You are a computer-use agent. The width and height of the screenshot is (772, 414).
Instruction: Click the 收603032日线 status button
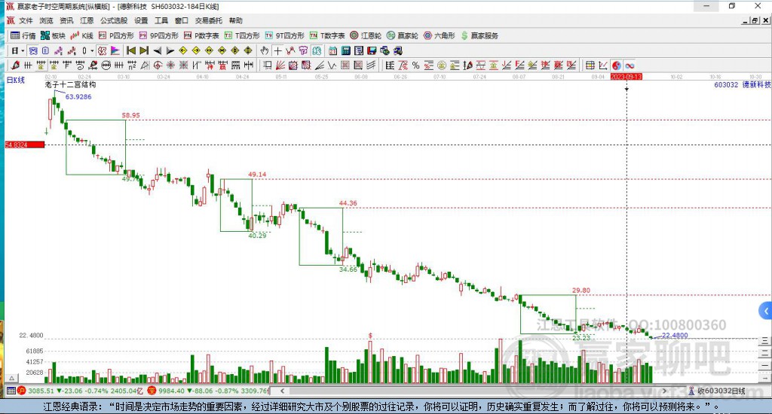coord(717,391)
